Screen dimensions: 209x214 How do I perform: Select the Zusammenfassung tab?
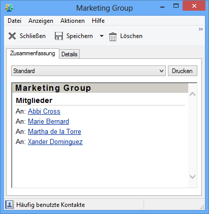[32, 53]
